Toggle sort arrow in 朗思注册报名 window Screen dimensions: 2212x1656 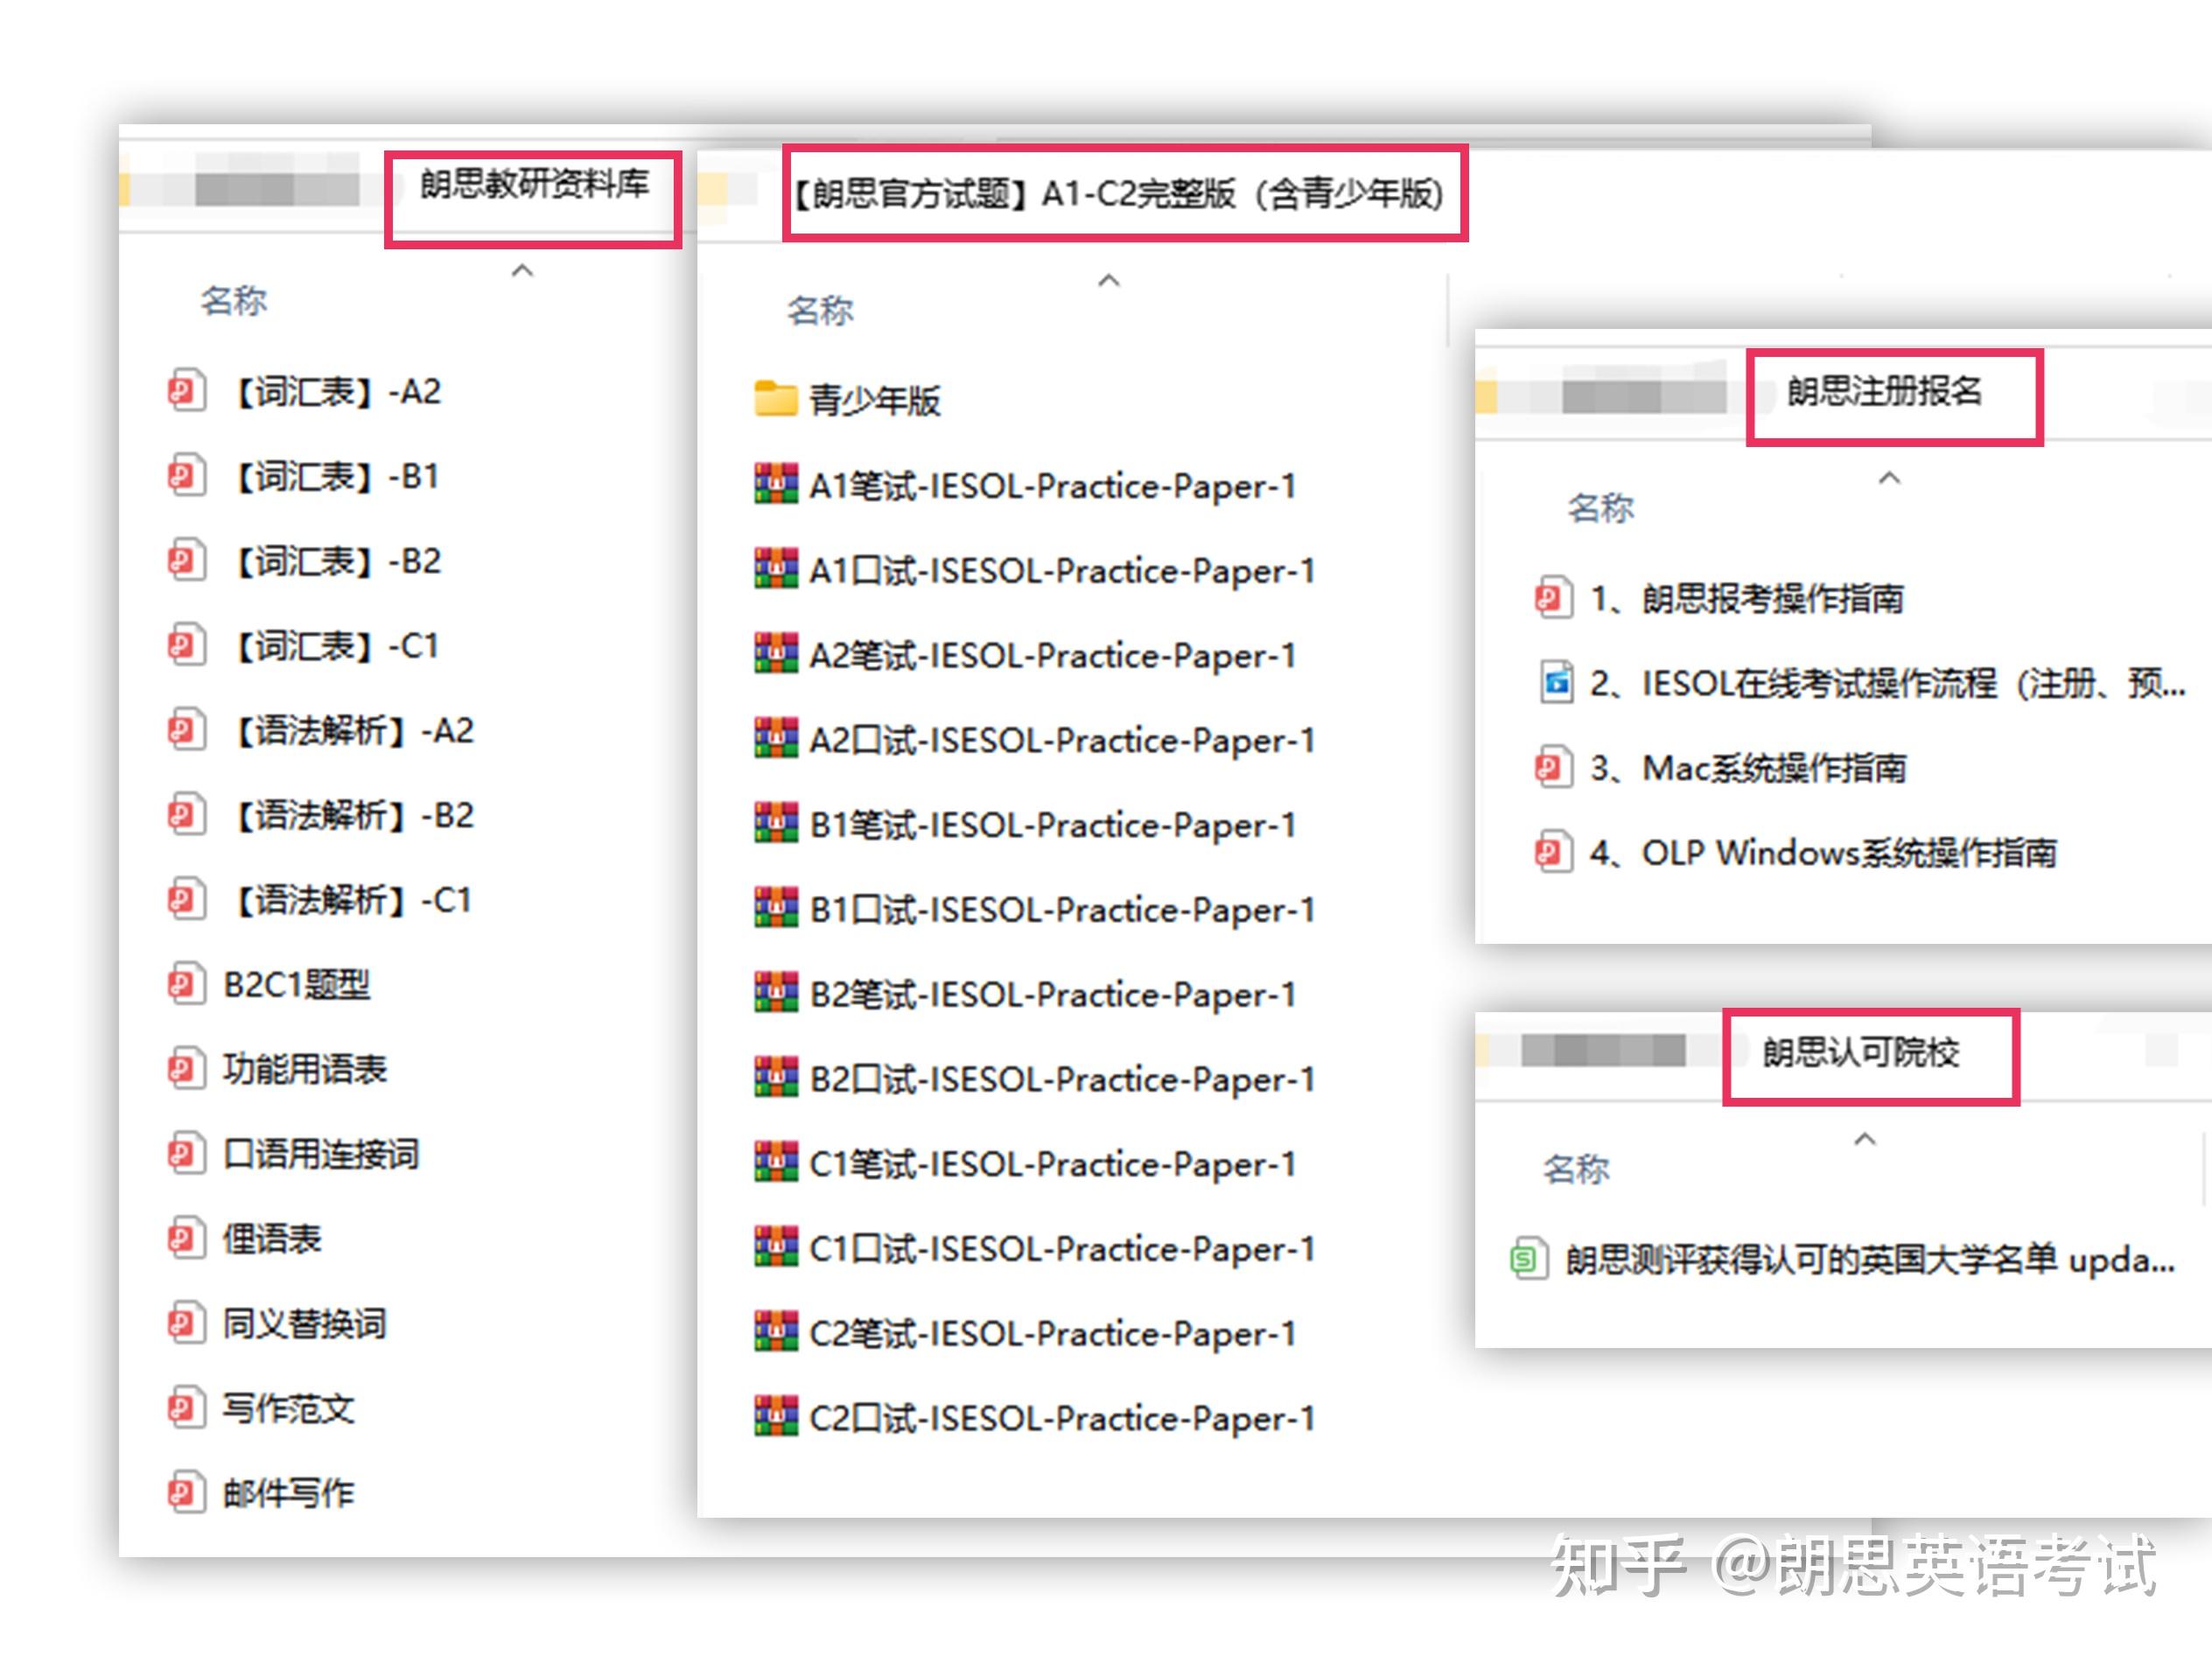1889,479
